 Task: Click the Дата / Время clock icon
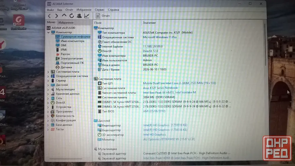99,69
